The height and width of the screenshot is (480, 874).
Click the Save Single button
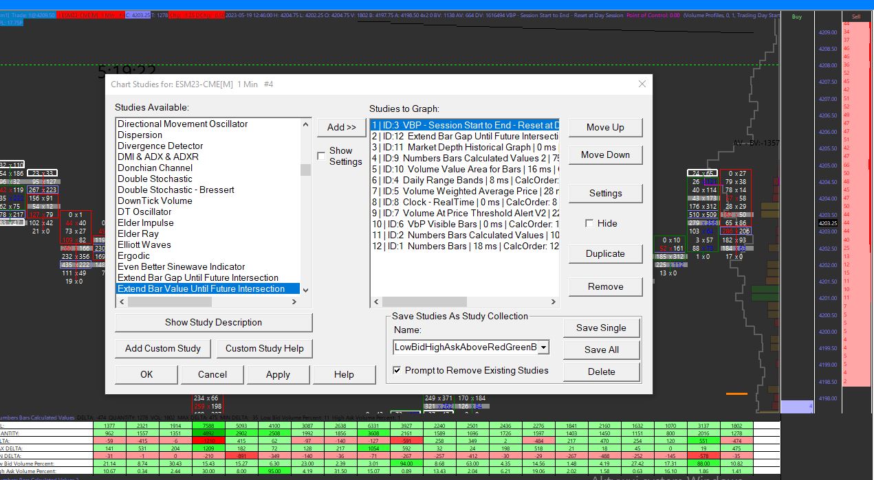coord(601,328)
